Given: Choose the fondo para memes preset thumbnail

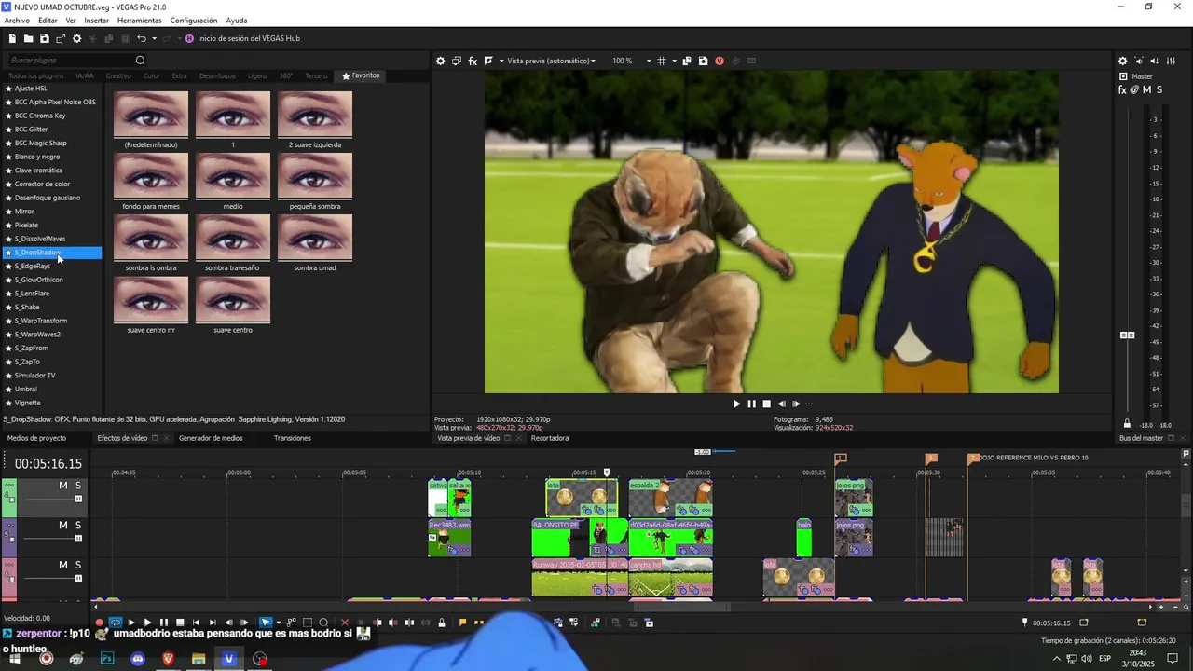Looking at the screenshot, I should (151, 176).
